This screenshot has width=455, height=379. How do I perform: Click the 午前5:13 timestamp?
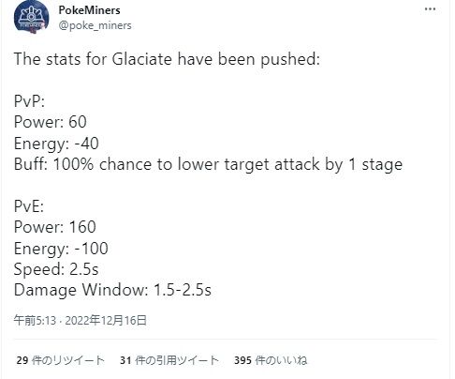coord(35,321)
